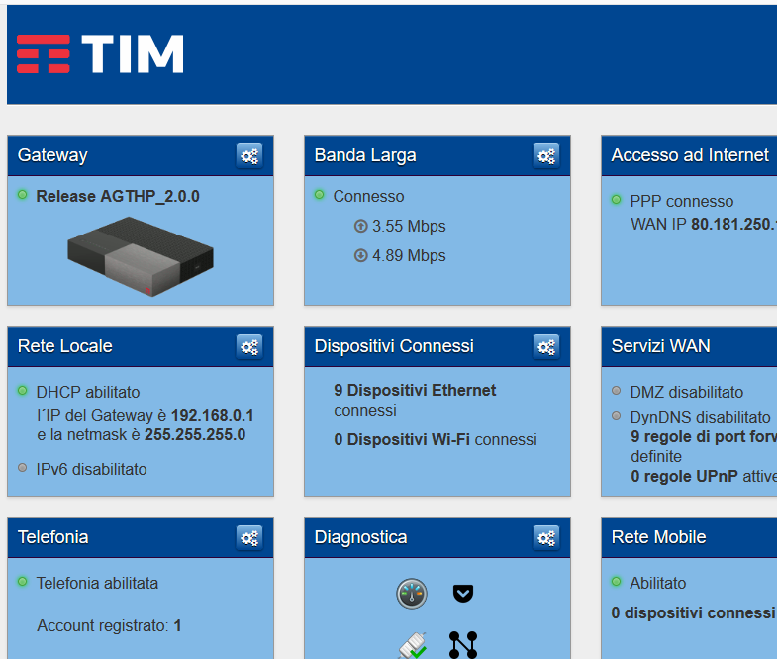Image resolution: width=777 pixels, height=659 pixels.
Task: Click the gateway IP 192.168.0.1
Action: pyautogui.click(x=213, y=416)
